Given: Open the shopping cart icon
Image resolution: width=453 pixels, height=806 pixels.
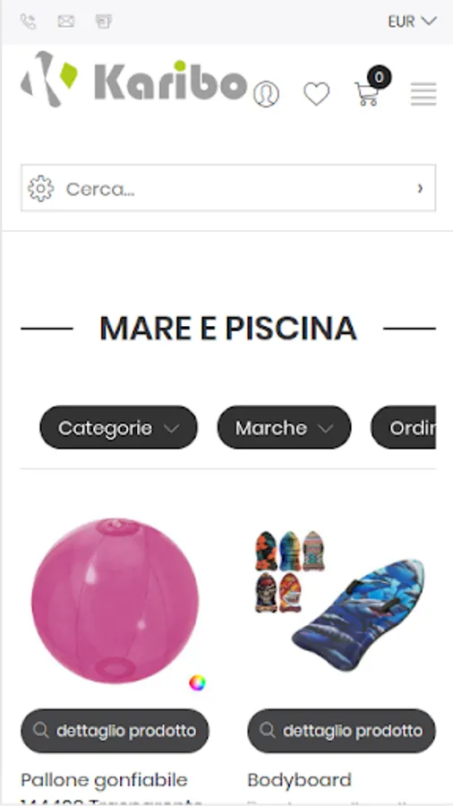Looking at the screenshot, I should click(369, 91).
